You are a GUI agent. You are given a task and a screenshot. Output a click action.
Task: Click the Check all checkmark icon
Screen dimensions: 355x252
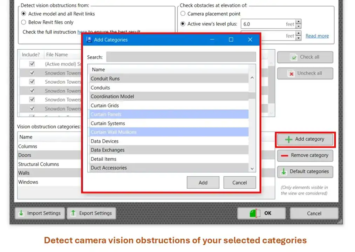[x=293, y=57]
